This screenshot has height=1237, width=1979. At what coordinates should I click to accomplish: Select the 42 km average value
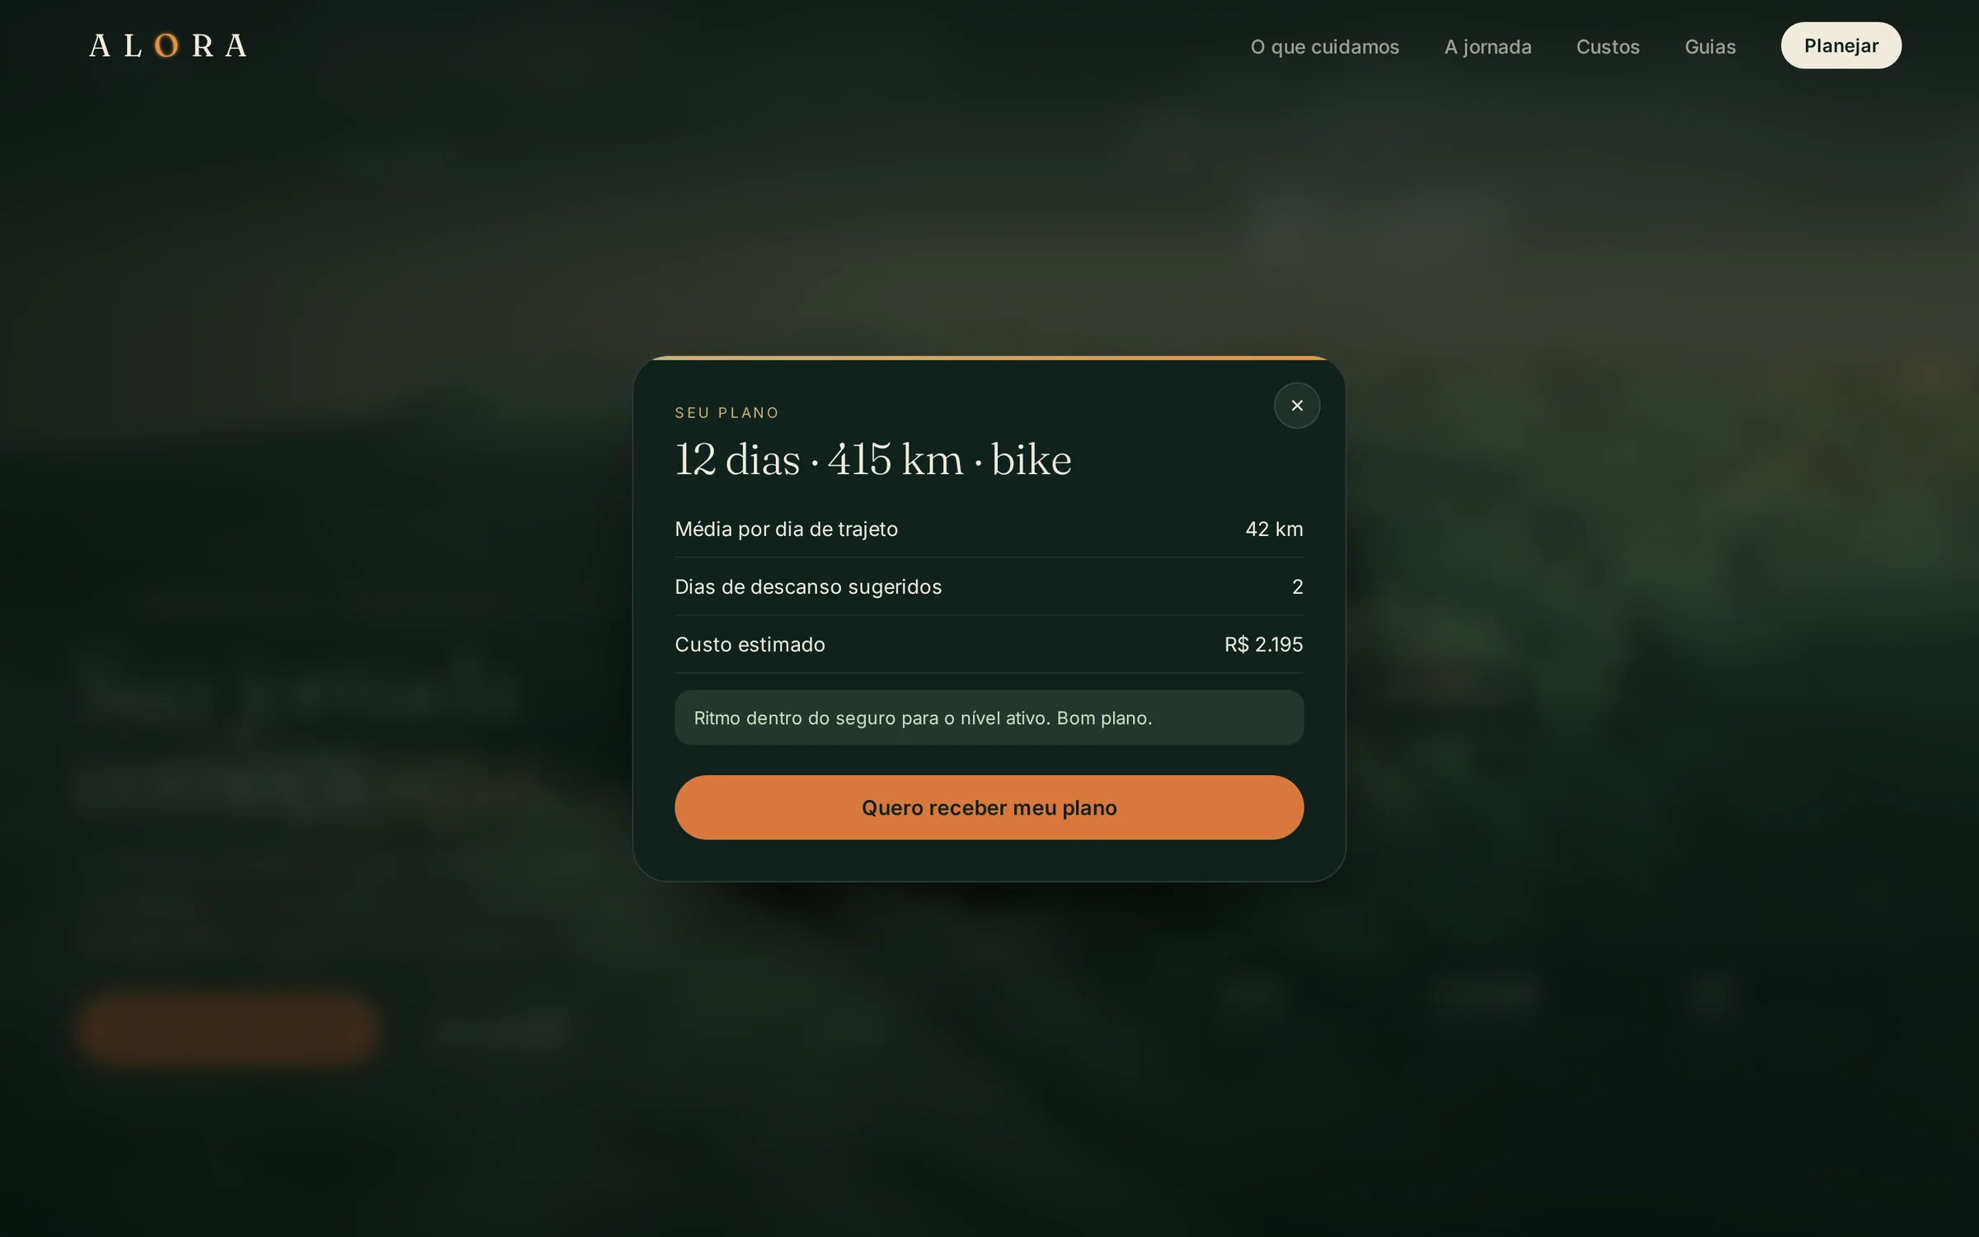click(x=1274, y=529)
